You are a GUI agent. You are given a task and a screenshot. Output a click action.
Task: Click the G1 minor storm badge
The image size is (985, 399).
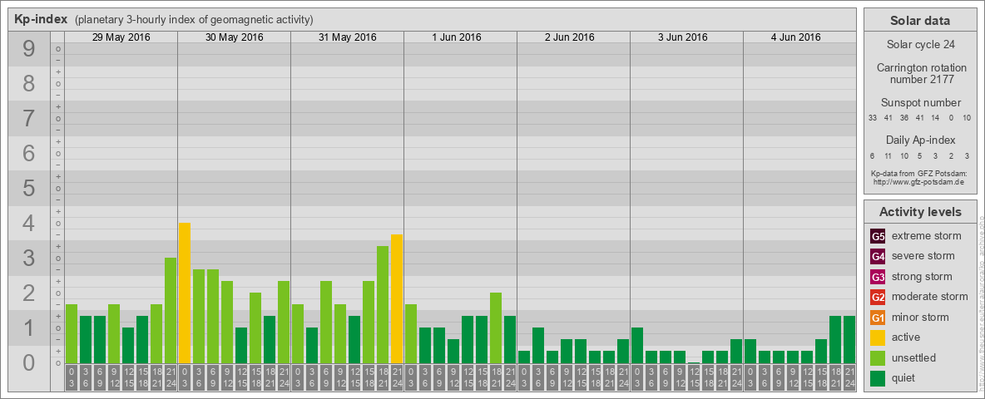878,318
